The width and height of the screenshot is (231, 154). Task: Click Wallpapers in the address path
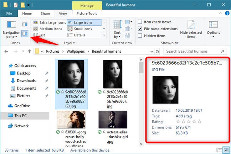coord(76,51)
